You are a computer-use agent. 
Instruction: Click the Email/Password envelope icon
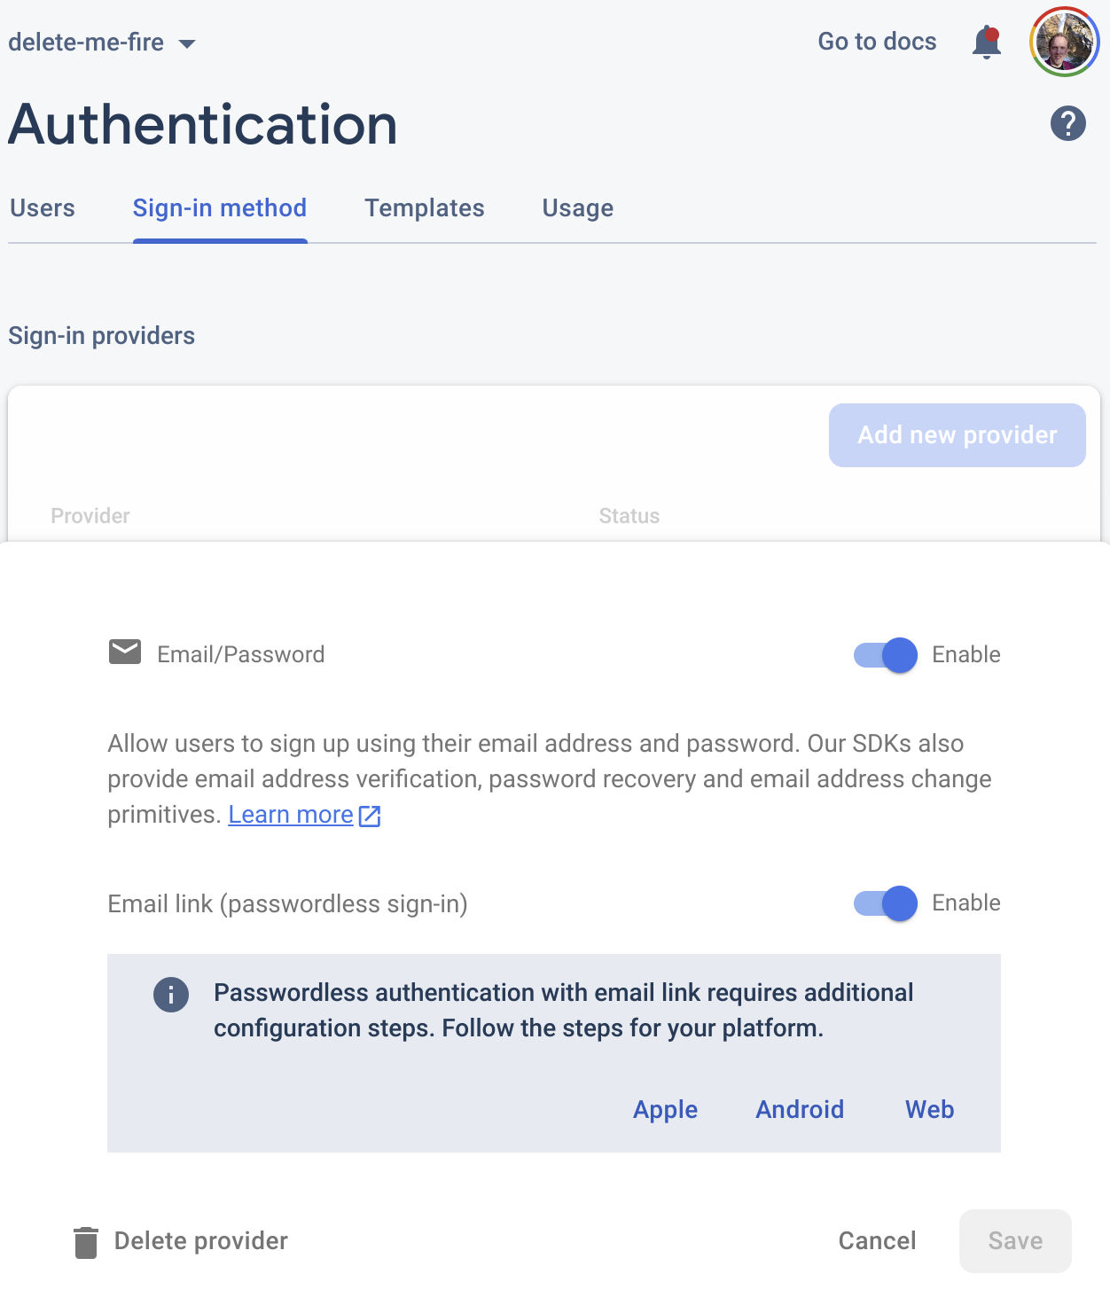coord(124,652)
